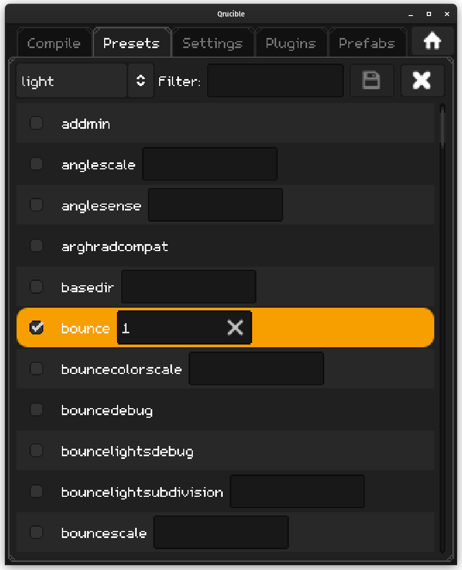Click the anglescale value input box
Viewport: 462px width, 570px height.
tap(209, 164)
